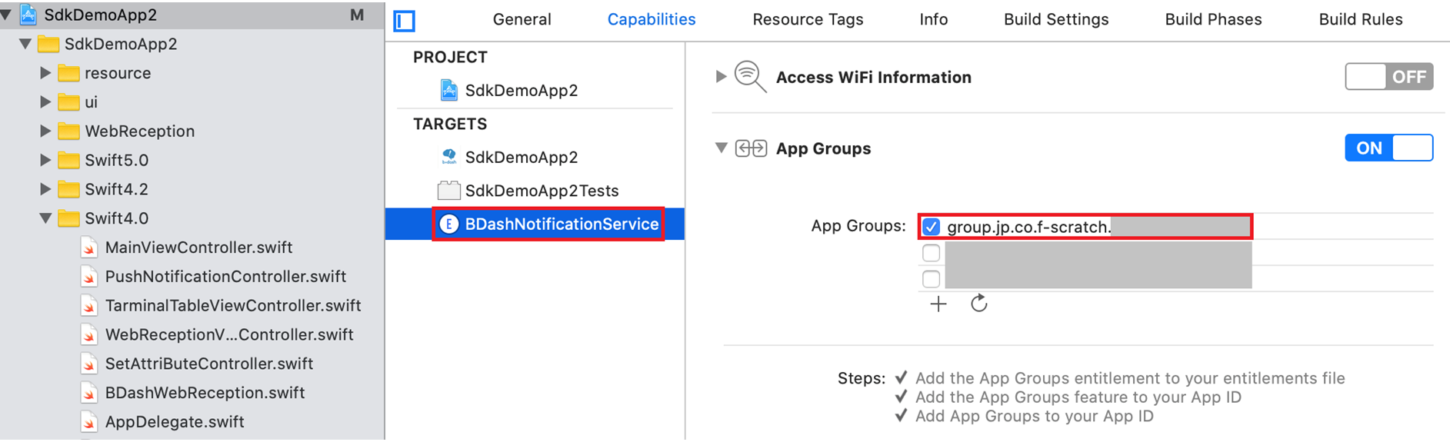This screenshot has width=1450, height=442.
Task: Uncheck the group.jp.co.f-scratch app group
Action: pyautogui.click(x=931, y=227)
